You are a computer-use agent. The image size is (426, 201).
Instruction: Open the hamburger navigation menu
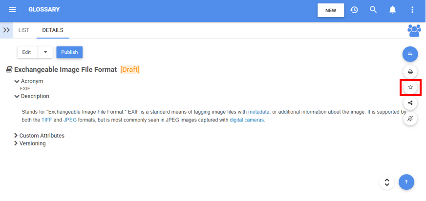tap(13, 10)
